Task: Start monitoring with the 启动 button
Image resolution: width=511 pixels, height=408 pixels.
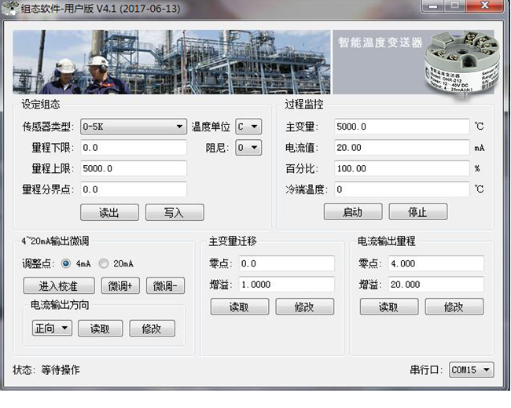Action: [353, 212]
